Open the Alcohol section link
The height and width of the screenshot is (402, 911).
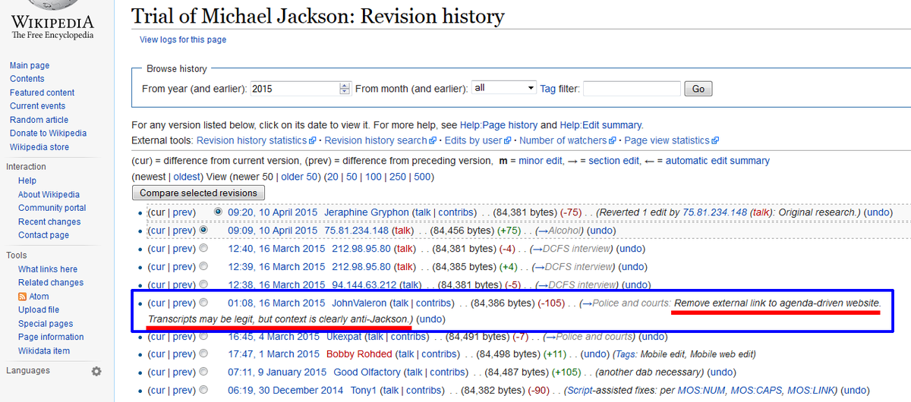565,231
